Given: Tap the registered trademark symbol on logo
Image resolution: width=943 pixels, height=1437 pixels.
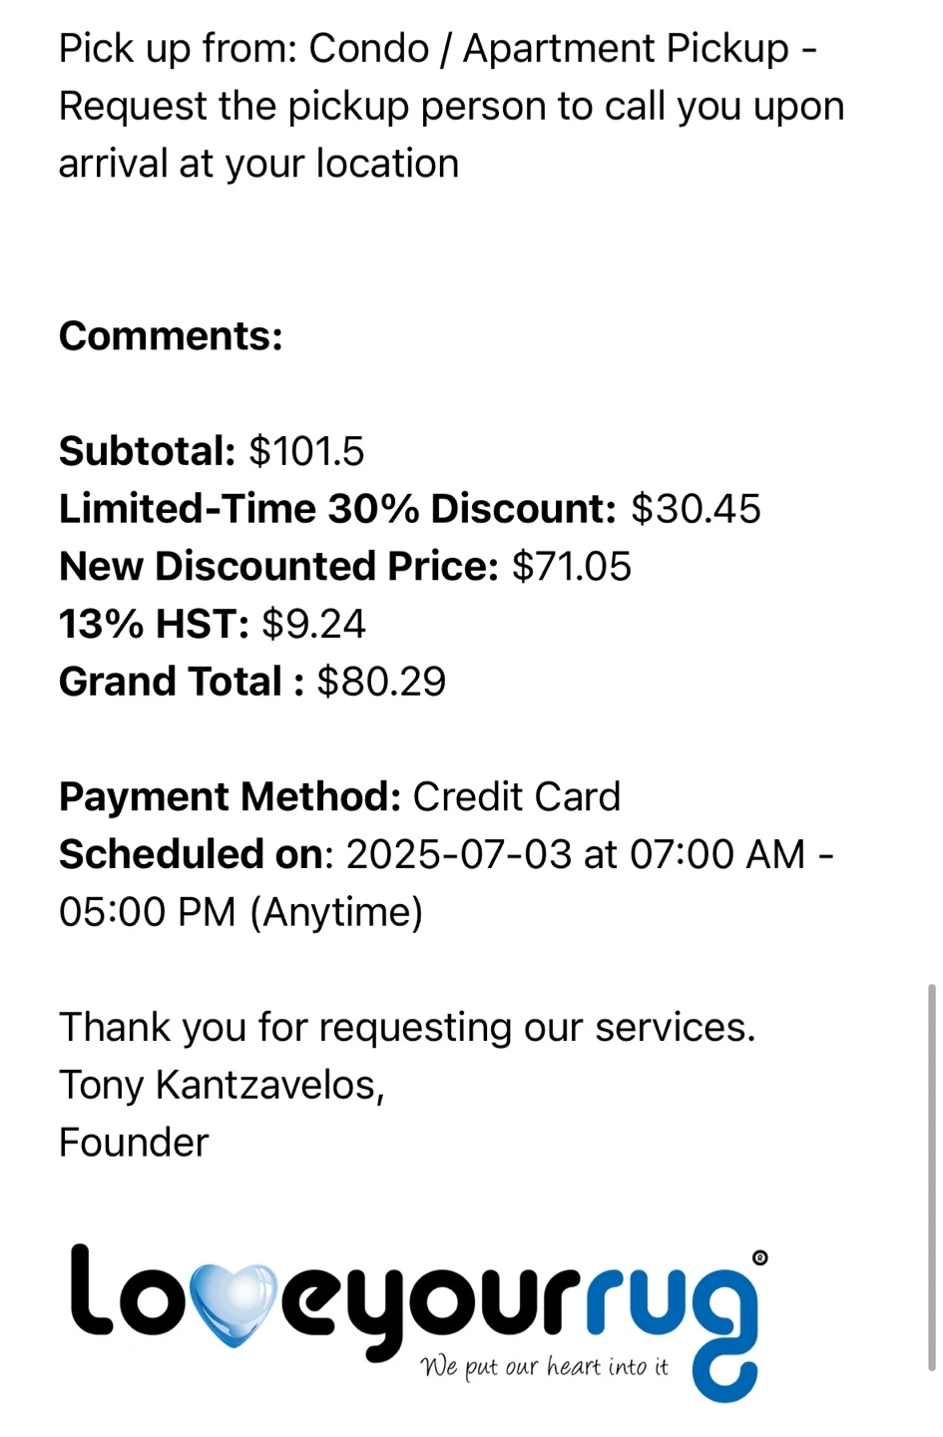Looking at the screenshot, I should tap(759, 1257).
